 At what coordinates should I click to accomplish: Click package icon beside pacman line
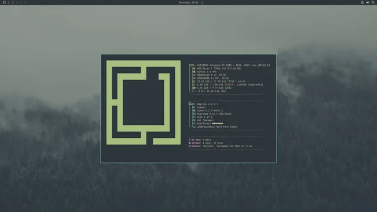point(194,120)
